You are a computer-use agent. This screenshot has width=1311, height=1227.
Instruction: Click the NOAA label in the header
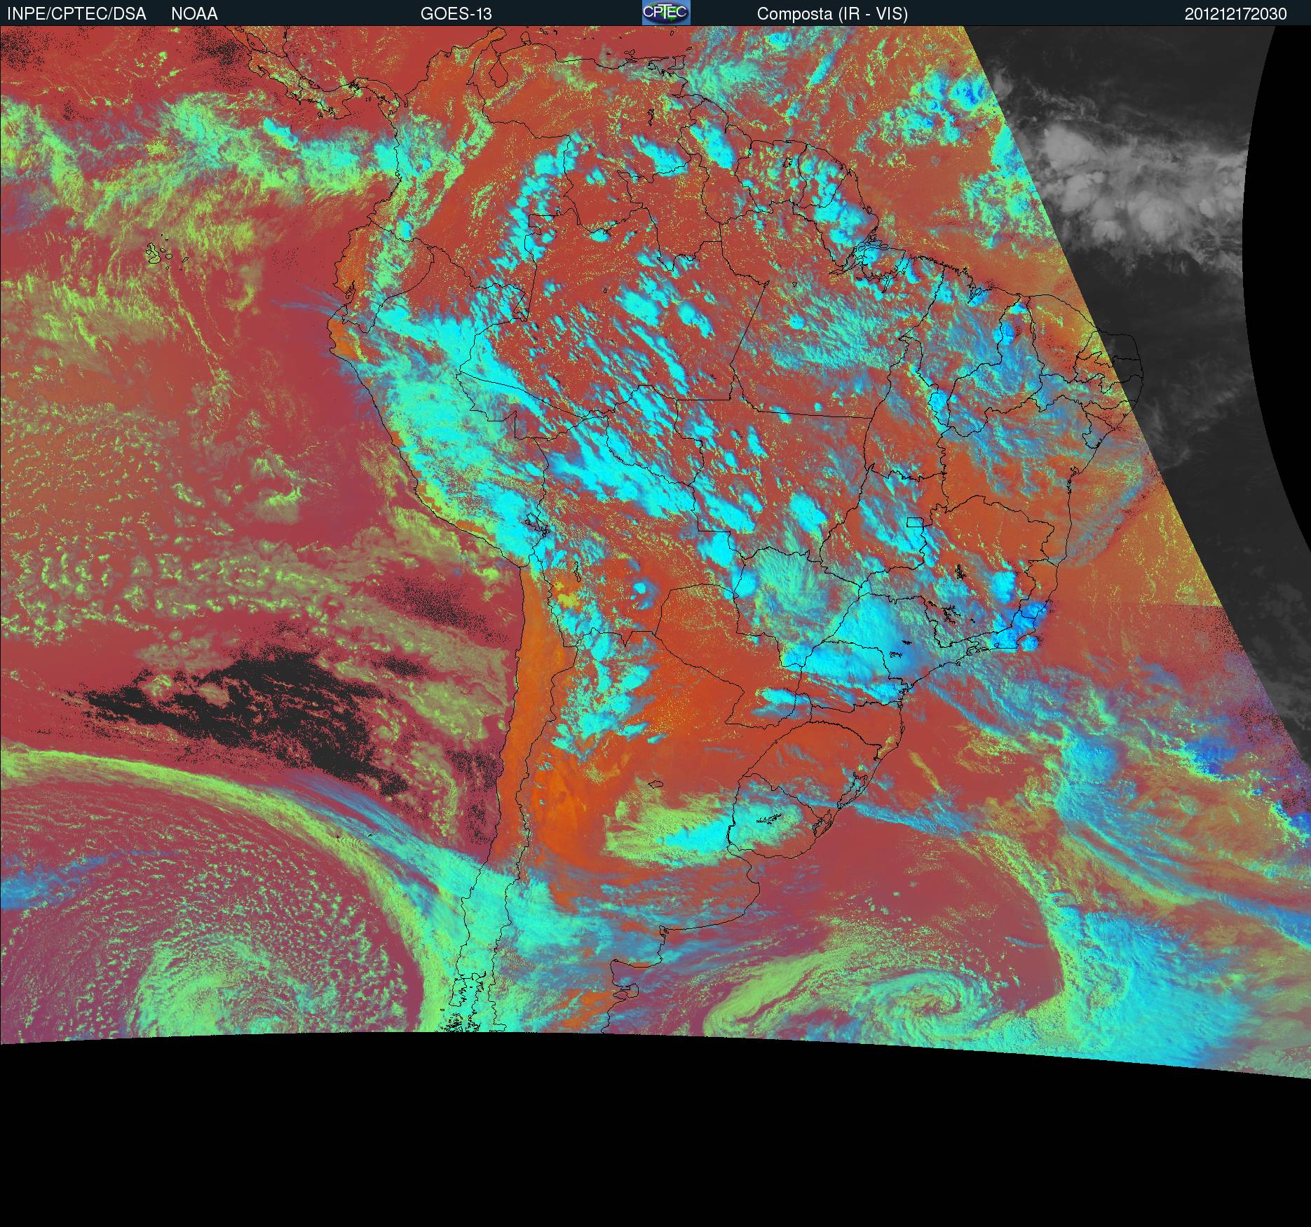(x=194, y=14)
